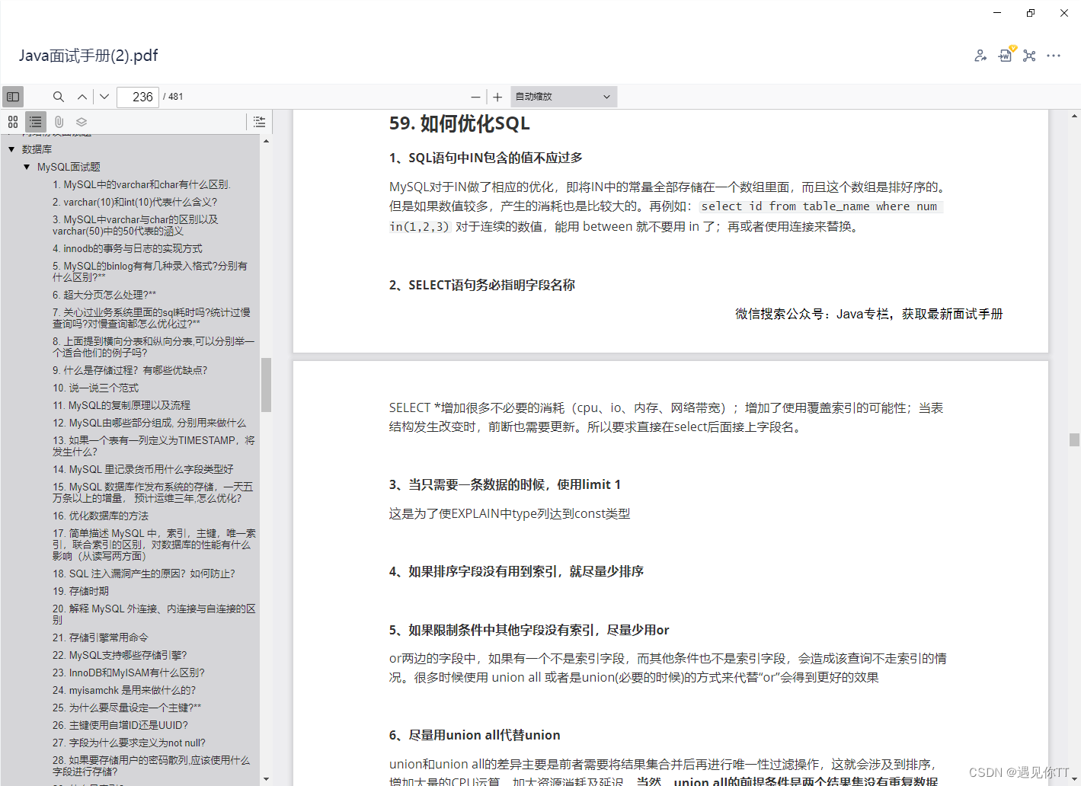Show document outline view in sidebar
This screenshot has height=786, width=1081.
(x=36, y=122)
